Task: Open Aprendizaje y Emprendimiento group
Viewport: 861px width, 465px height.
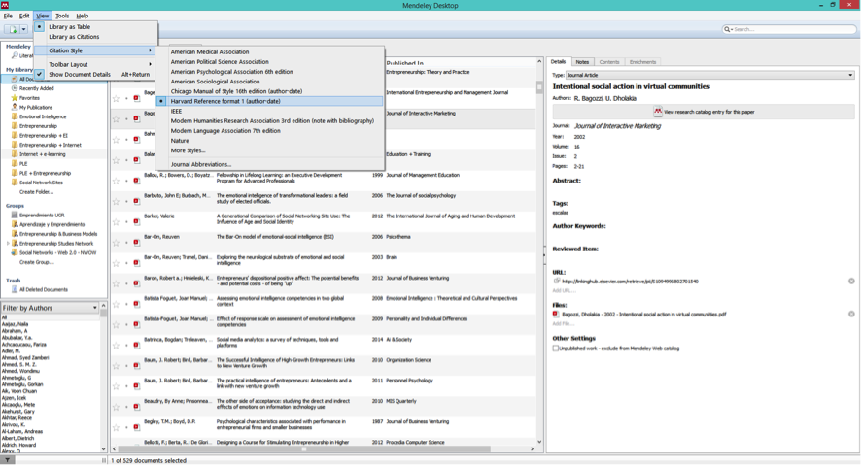Action: tap(52, 225)
